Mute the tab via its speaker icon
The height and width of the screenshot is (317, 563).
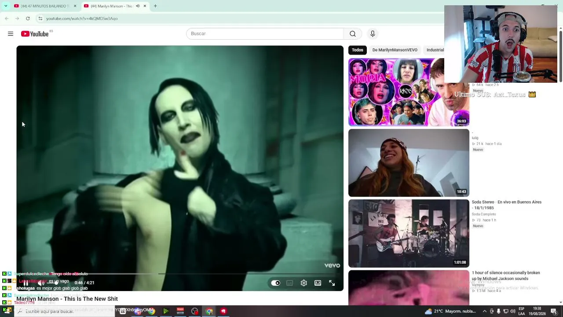tap(138, 6)
